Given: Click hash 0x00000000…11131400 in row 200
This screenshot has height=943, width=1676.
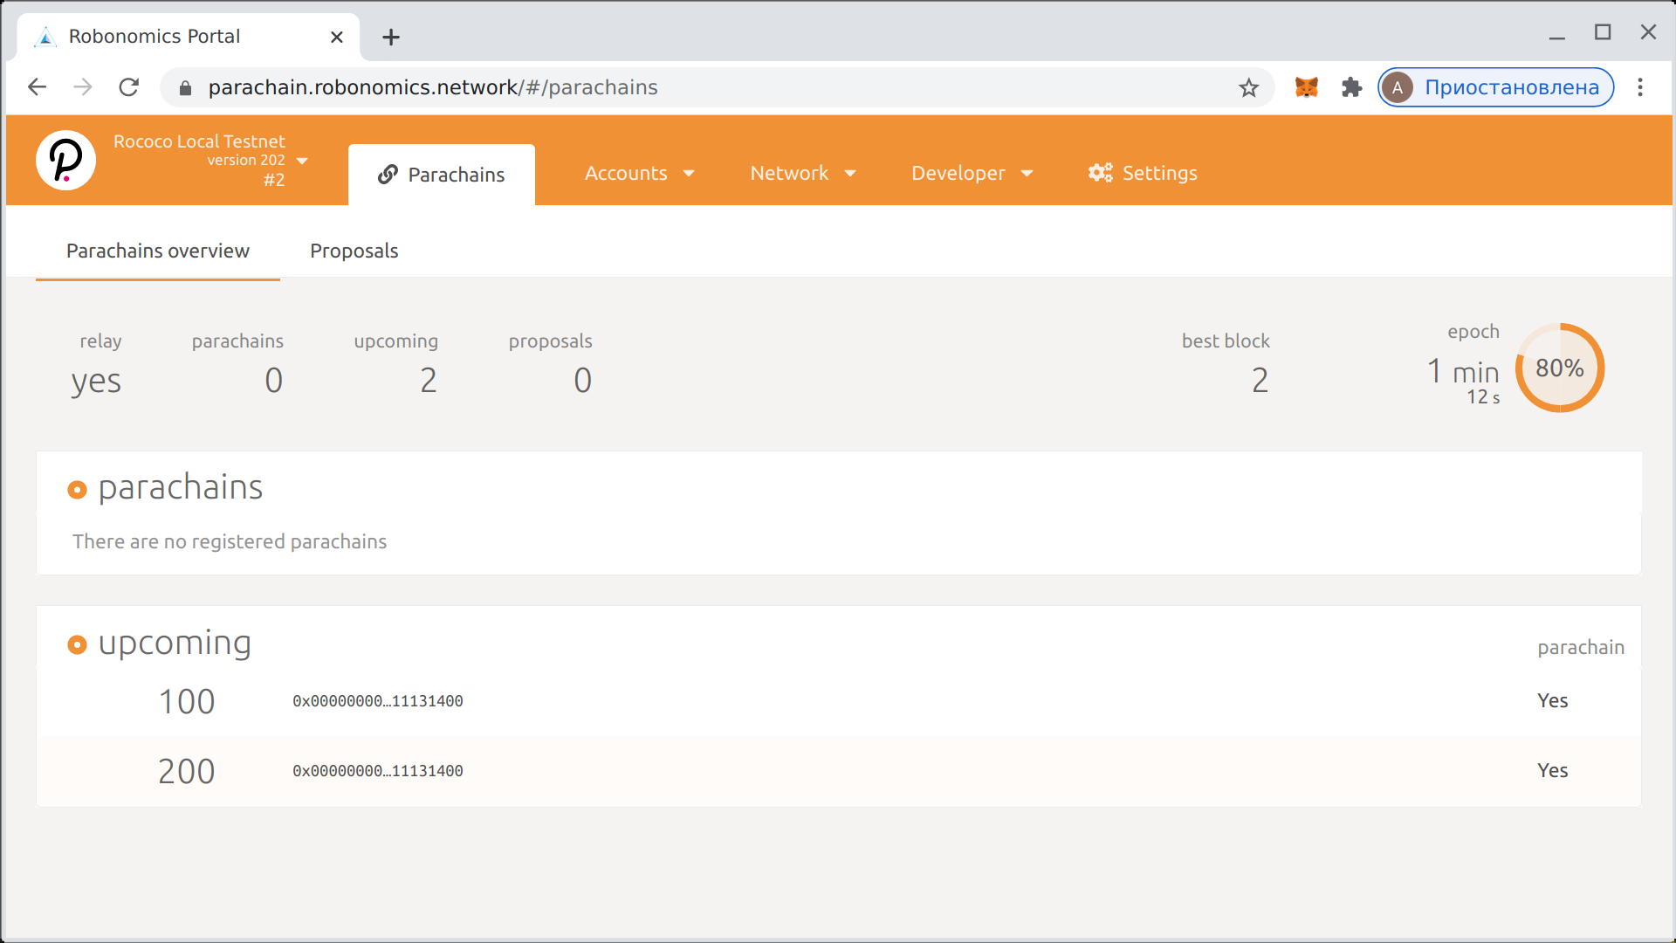Looking at the screenshot, I should pyautogui.click(x=378, y=771).
